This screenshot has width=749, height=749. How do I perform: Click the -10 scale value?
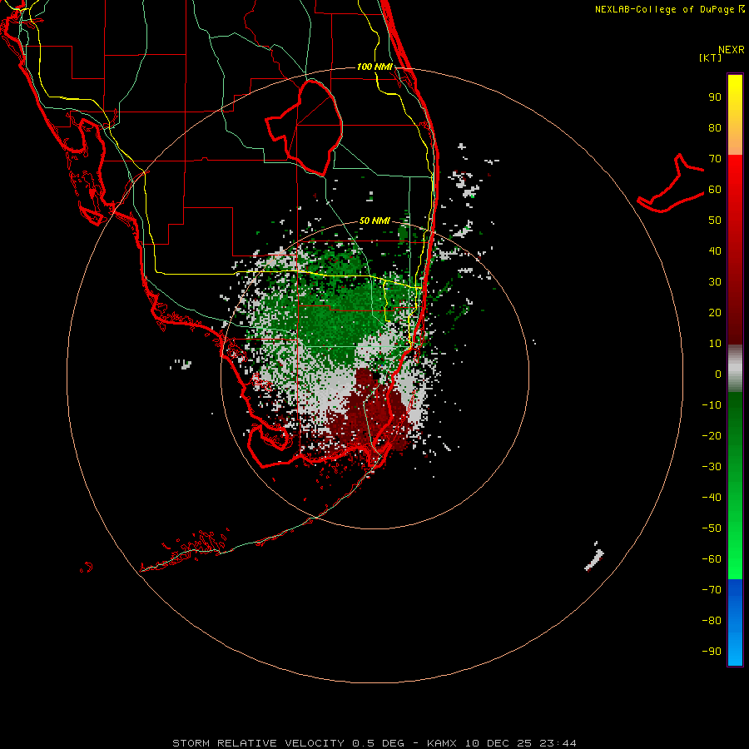[x=712, y=405]
